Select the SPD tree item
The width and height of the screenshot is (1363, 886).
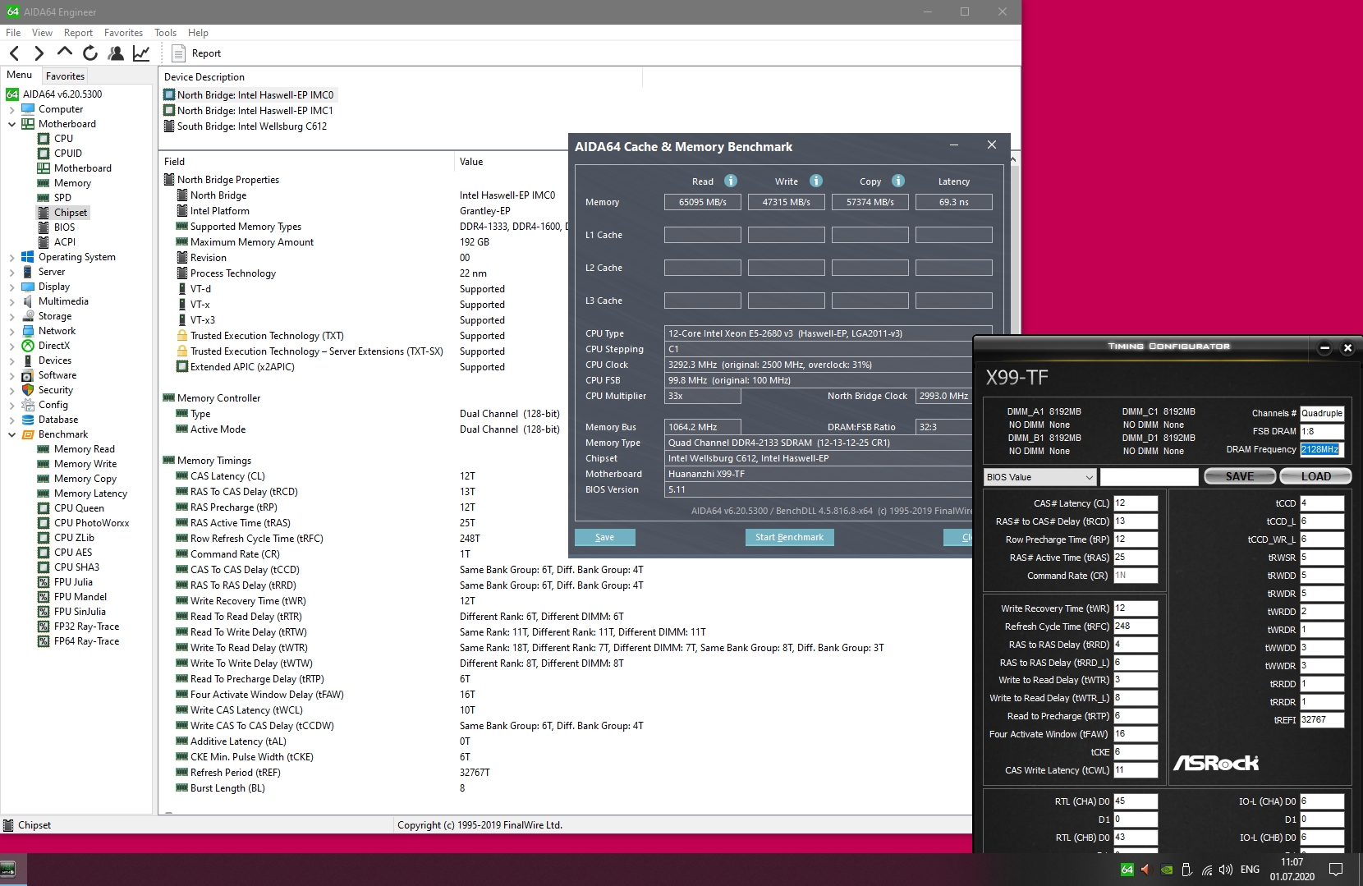coord(62,198)
